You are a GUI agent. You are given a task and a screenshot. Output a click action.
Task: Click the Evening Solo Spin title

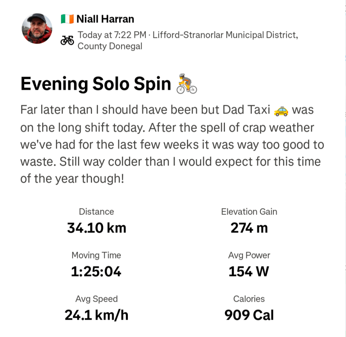tap(96, 84)
